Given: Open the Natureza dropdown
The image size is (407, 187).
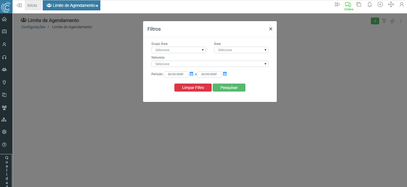Looking at the screenshot, I should (x=210, y=64).
